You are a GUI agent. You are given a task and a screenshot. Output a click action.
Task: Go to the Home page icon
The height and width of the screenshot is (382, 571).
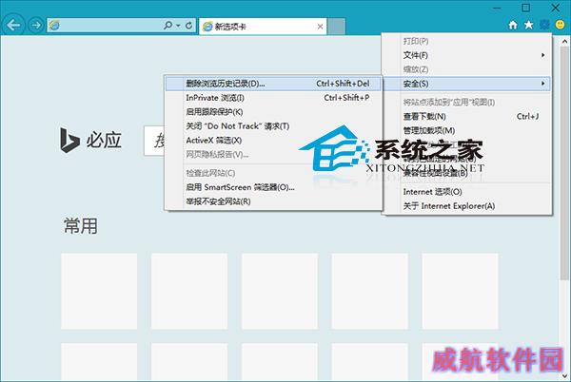point(513,25)
